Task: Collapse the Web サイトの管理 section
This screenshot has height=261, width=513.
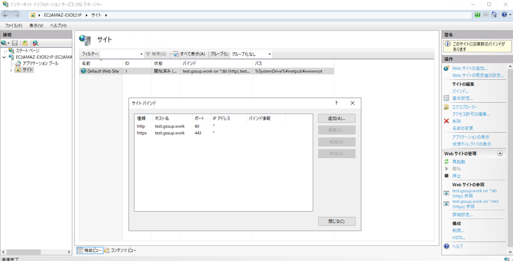Action: tap(500, 154)
